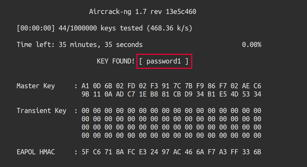The image size is (307, 167).
Task: Click the [00:00:00] elapsed time stamp
Action: point(36,28)
